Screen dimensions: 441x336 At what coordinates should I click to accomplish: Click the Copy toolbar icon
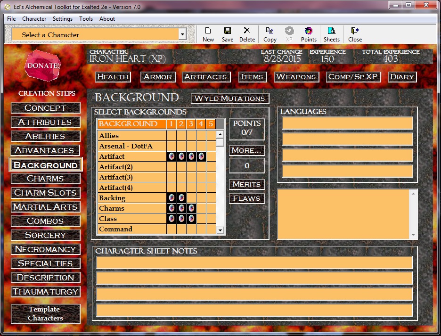[x=269, y=34]
